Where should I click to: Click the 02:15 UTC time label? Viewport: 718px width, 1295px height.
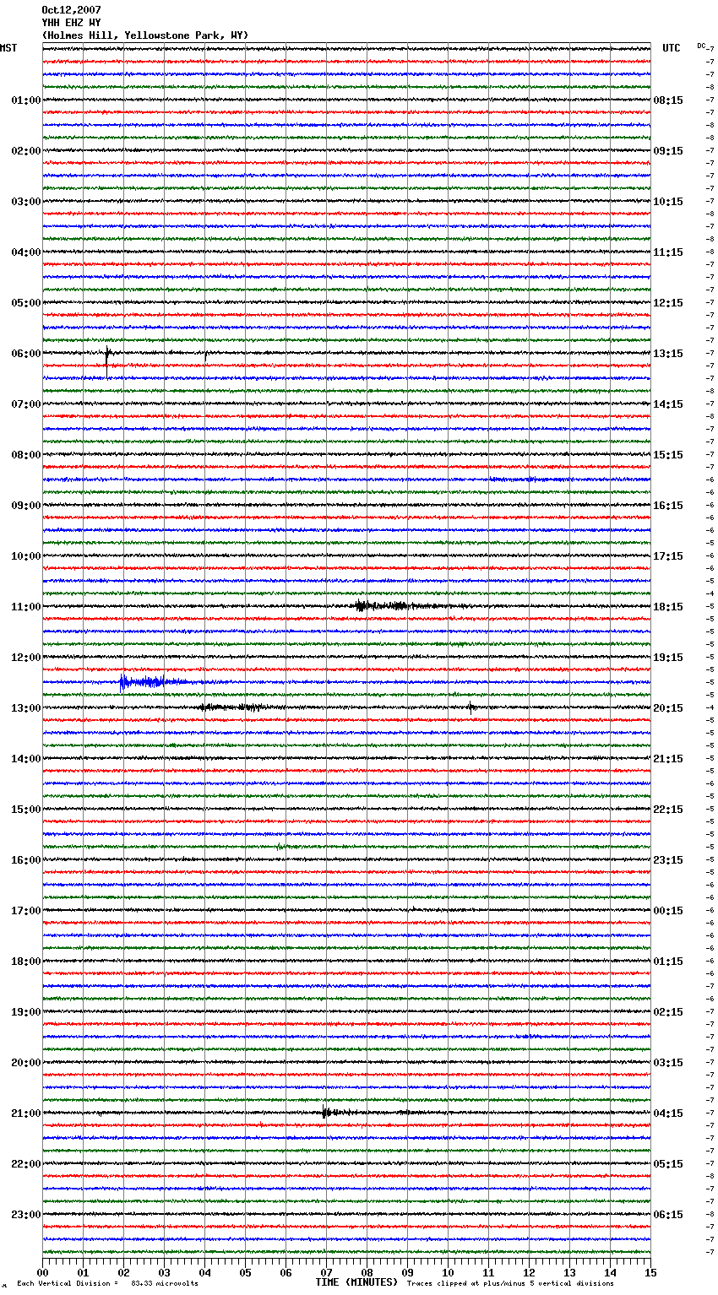point(668,1012)
